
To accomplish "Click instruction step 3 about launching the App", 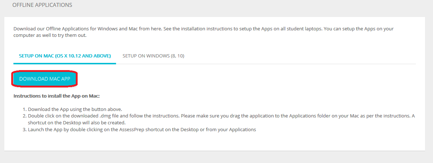I will [x=141, y=129].
